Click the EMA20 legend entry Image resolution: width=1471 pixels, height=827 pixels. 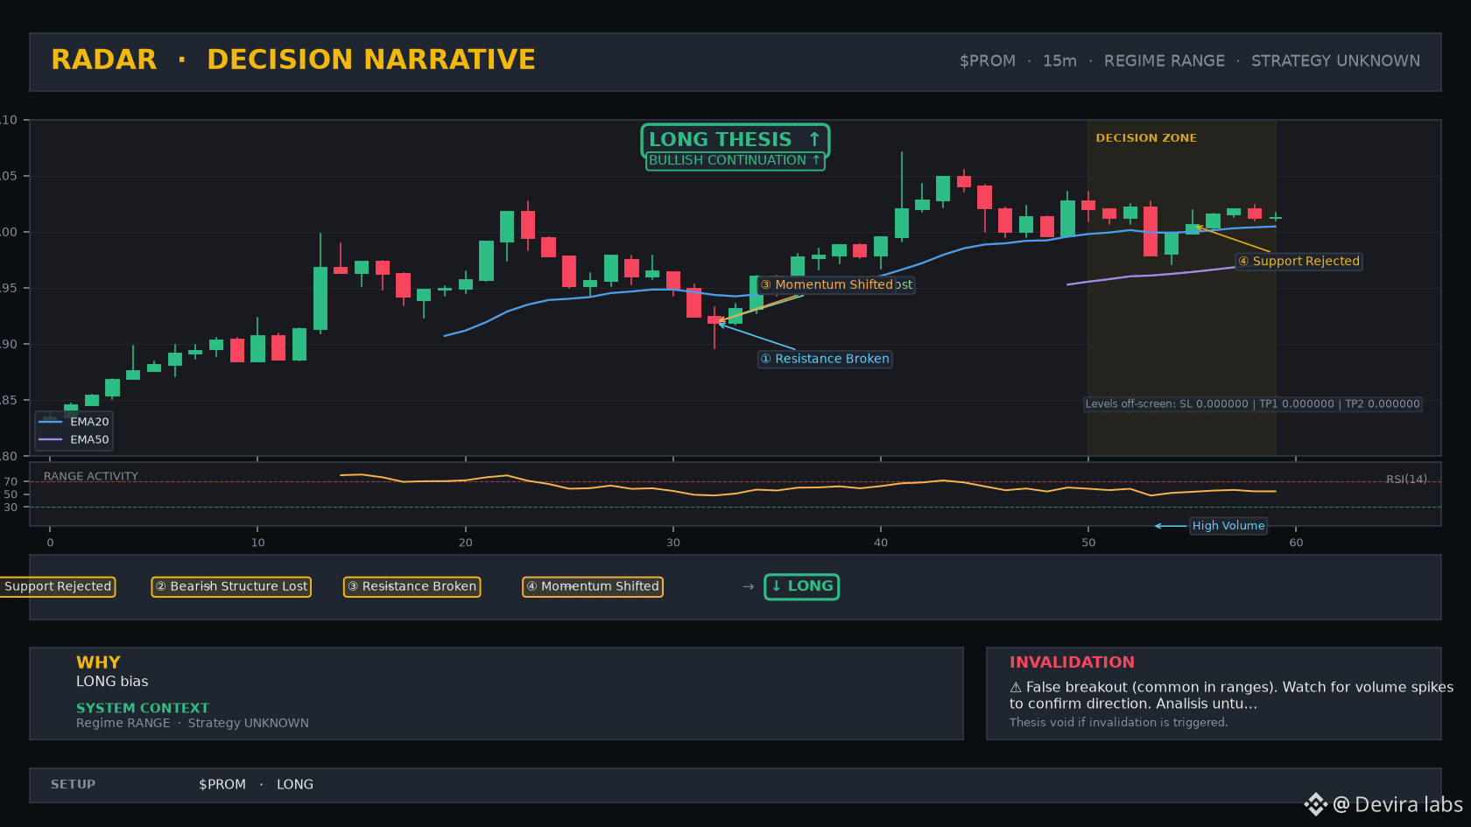click(74, 421)
